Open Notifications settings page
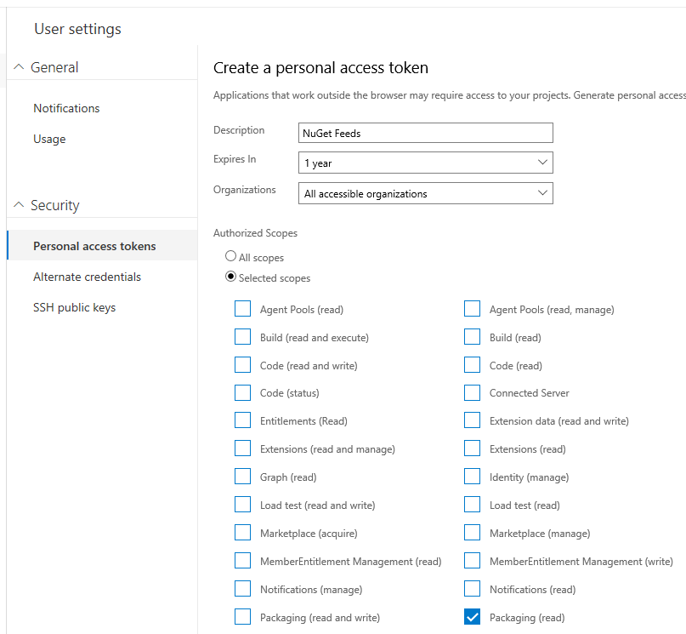 coord(66,108)
